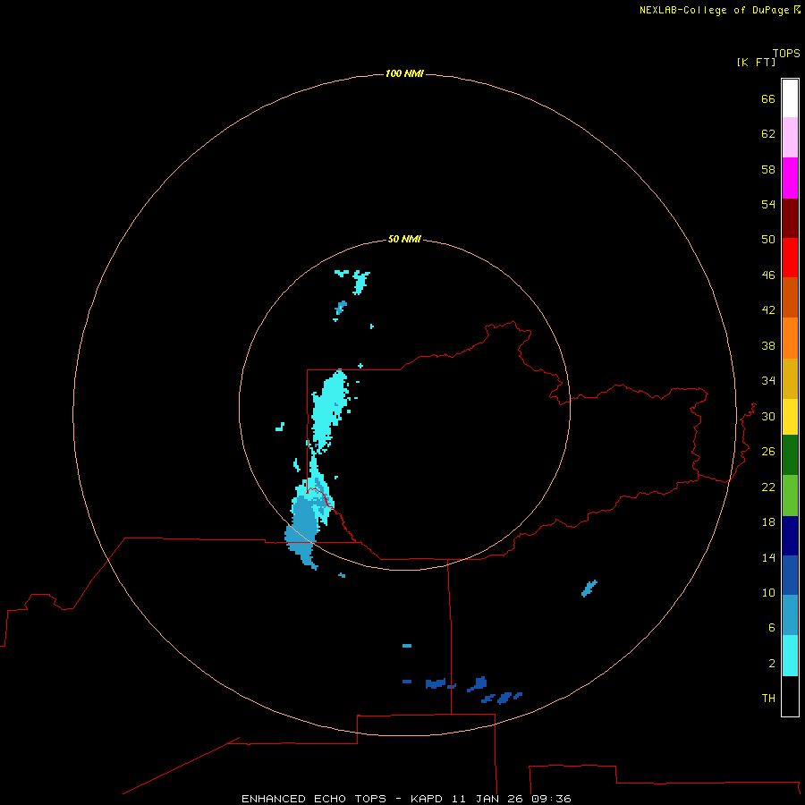805x805 pixels.
Task: Click the magenta 58 kft legend swatch
Action: point(790,178)
